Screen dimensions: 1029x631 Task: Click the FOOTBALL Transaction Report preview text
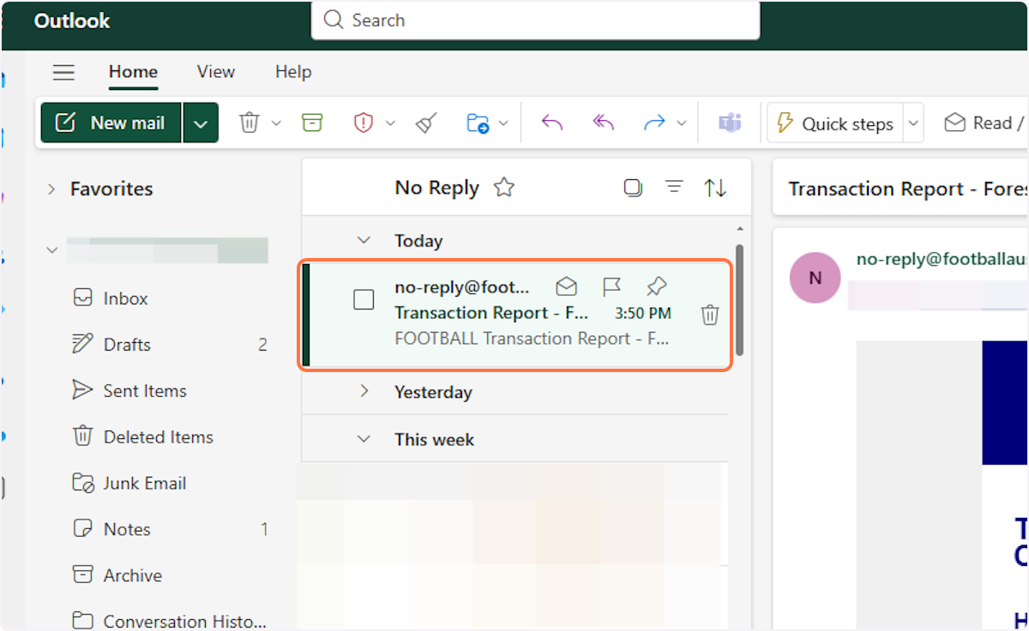[532, 339]
